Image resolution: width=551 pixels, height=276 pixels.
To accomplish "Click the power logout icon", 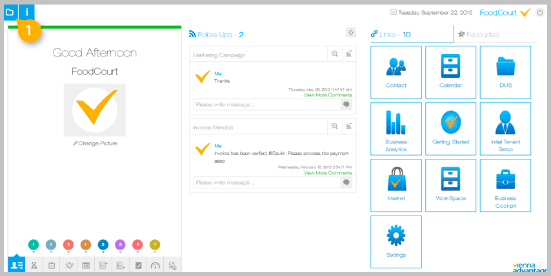I will 539,13.
